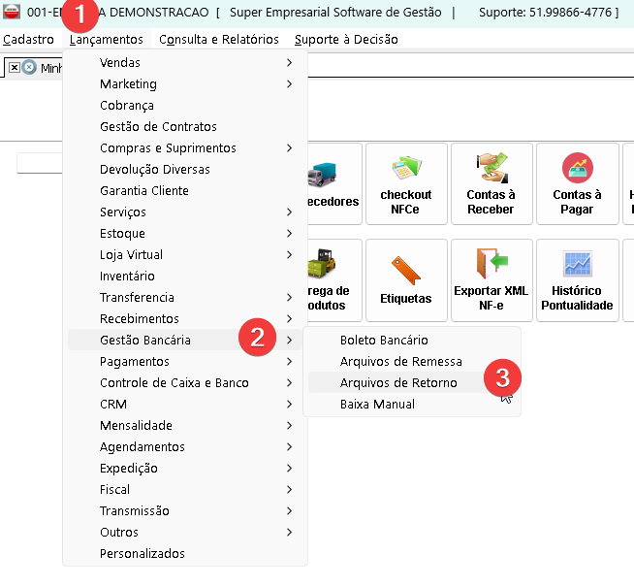634x587 pixels.
Task: Open Contas à Receber shortcut
Action: [491, 183]
